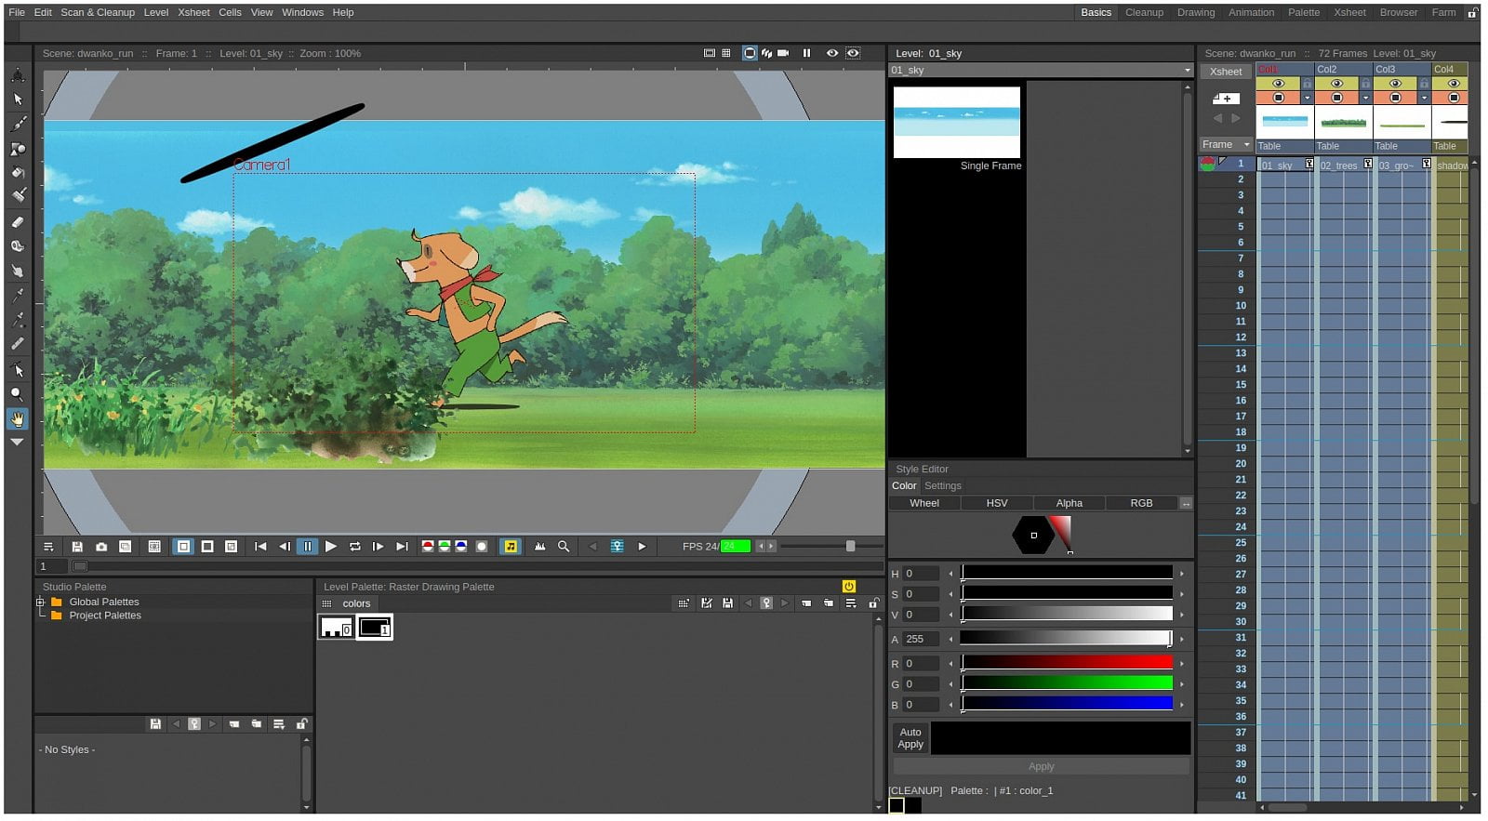Toggle the Col1 column lock
Viewport: 1488px width, 821px height.
(x=1307, y=84)
